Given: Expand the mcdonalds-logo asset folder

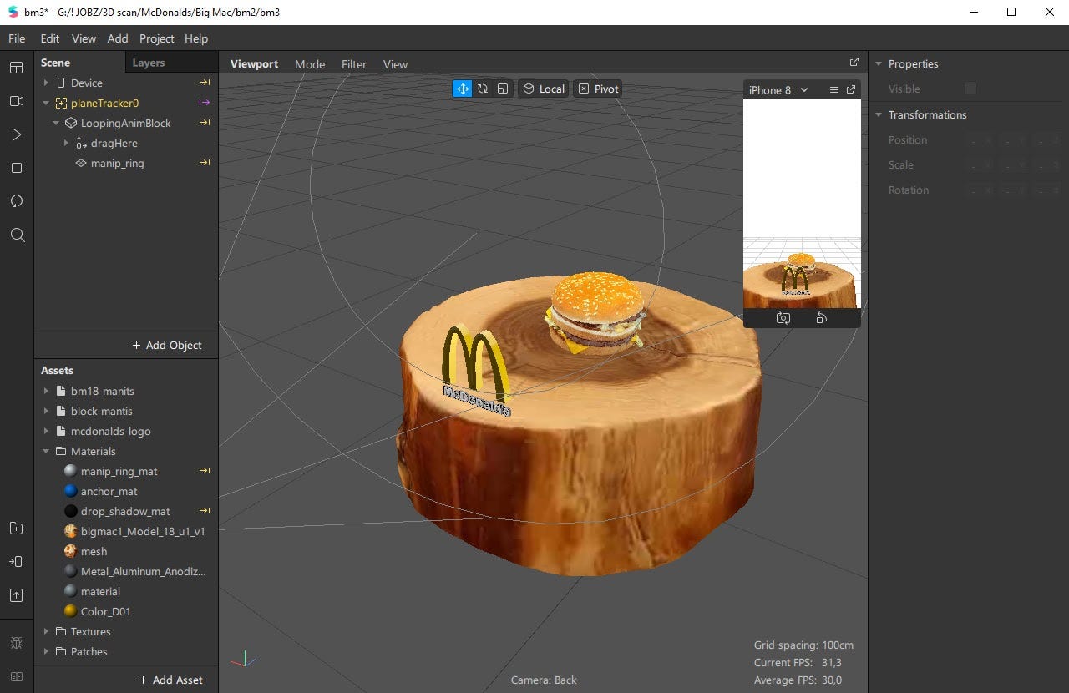Looking at the screenshot, I should coord(47,431).
